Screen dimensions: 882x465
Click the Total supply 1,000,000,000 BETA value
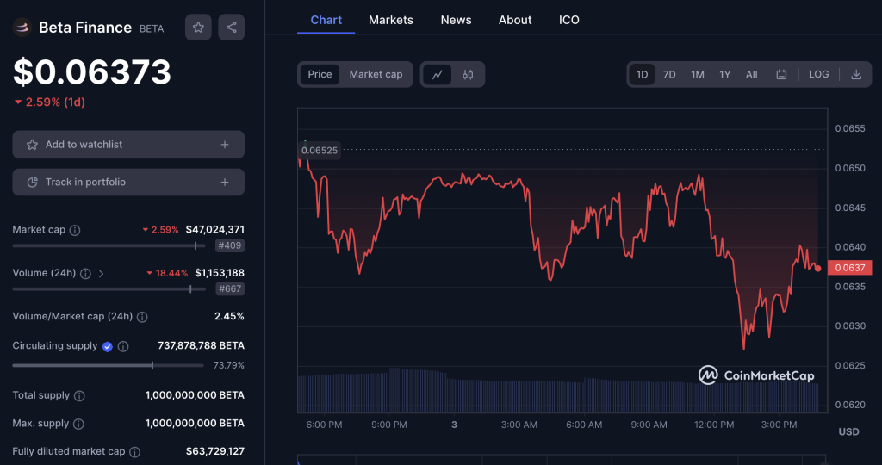pos(195,394)
